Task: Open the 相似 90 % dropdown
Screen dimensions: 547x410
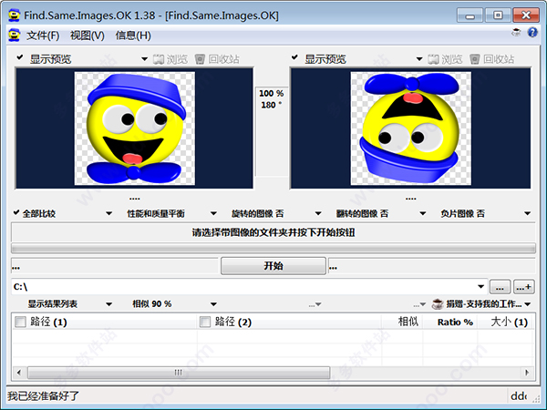Action: click(213, 304)
